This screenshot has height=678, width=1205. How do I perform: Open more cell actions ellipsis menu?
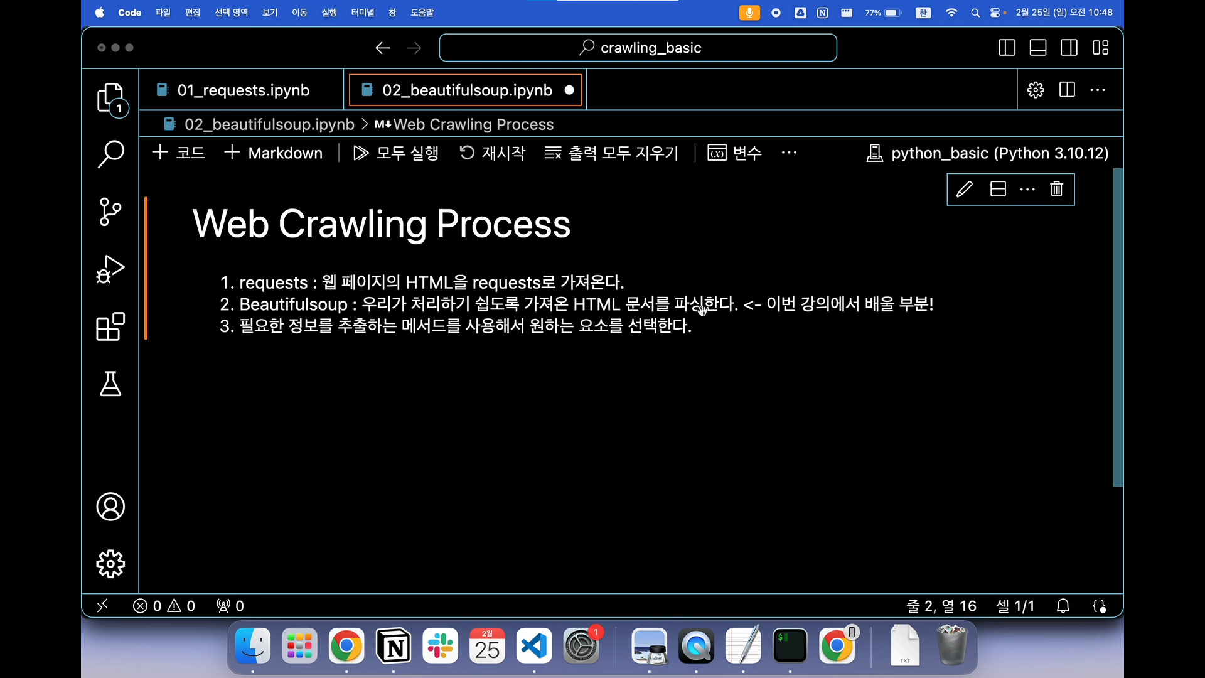tap(1027, 189)
